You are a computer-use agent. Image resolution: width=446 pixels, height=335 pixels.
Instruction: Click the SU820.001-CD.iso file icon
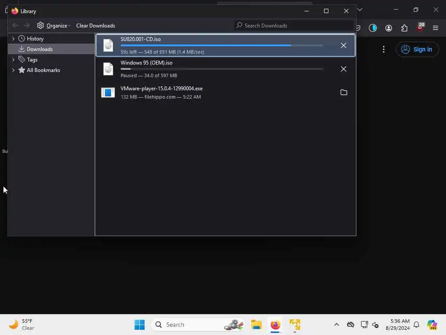point(108,45)
